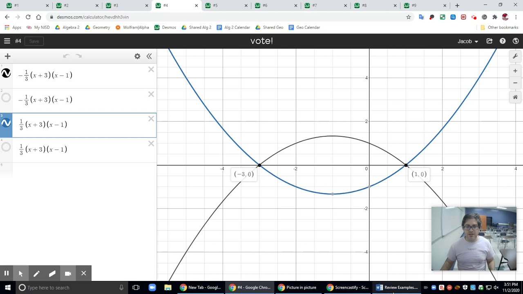The height and width of the screenshot is (294, 523).
Task: Close tab #4
Action: coord(197,5)
